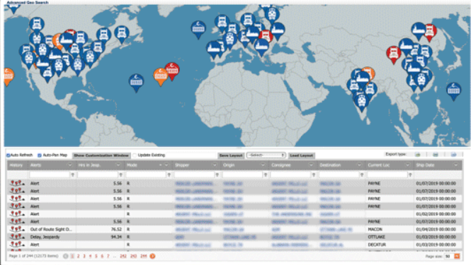Screen dimensions: 471x265
Task: Open the Hrs in Jeop. column dropdown
Action: [x=118, y=165]
